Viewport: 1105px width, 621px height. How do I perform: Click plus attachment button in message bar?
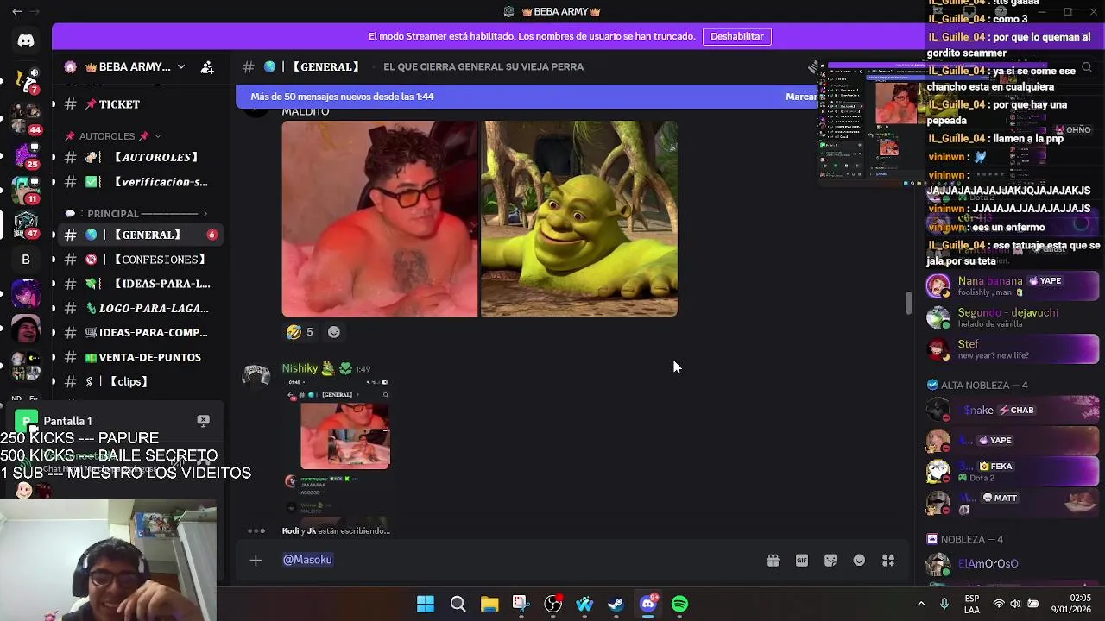pyautogui.click(x=256, y=561)
